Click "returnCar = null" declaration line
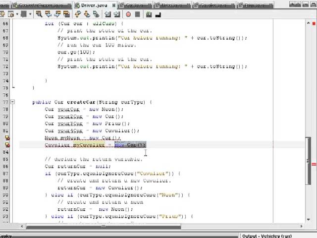The width and height of the screenshot is (317, 238). pos(78,167)
